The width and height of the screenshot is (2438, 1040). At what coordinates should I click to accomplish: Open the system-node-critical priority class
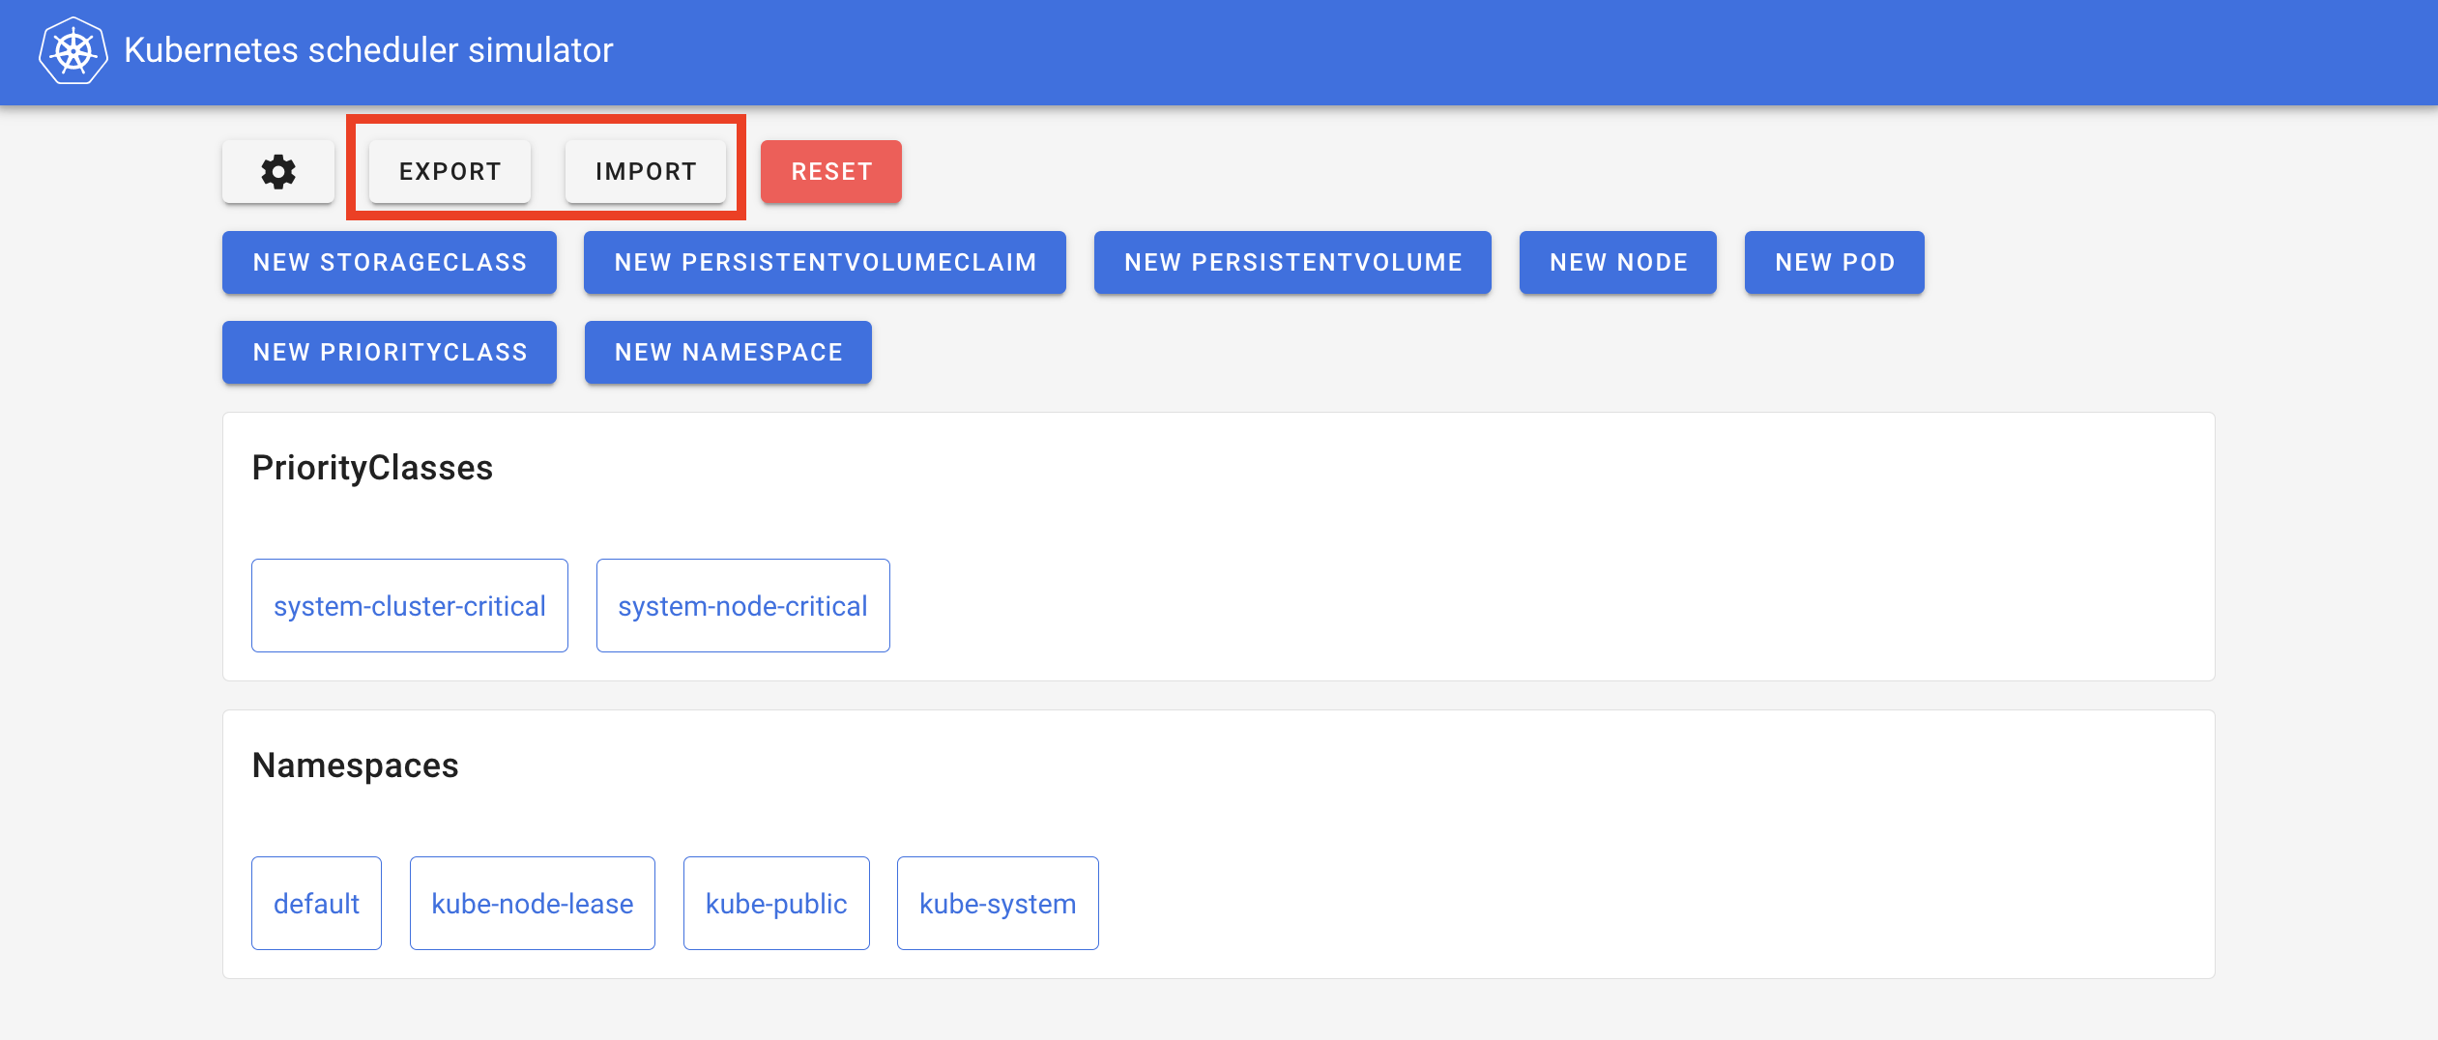point(743,606)
